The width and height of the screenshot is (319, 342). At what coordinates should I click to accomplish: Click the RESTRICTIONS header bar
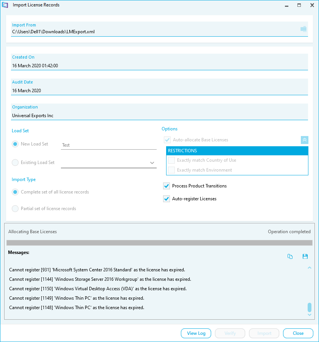(237, 151)
